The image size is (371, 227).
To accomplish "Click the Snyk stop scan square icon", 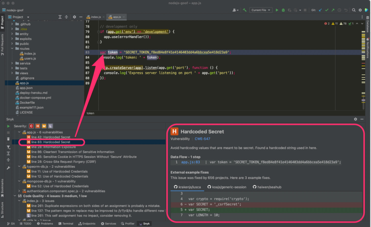I will click(x=8, y=133).
